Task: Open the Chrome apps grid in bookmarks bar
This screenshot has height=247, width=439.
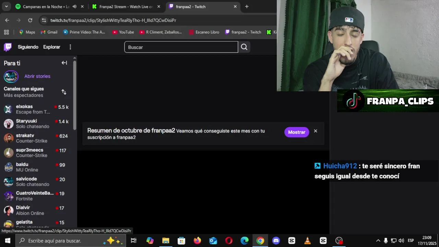Action: pyautogui.click(x=6, y=32)
